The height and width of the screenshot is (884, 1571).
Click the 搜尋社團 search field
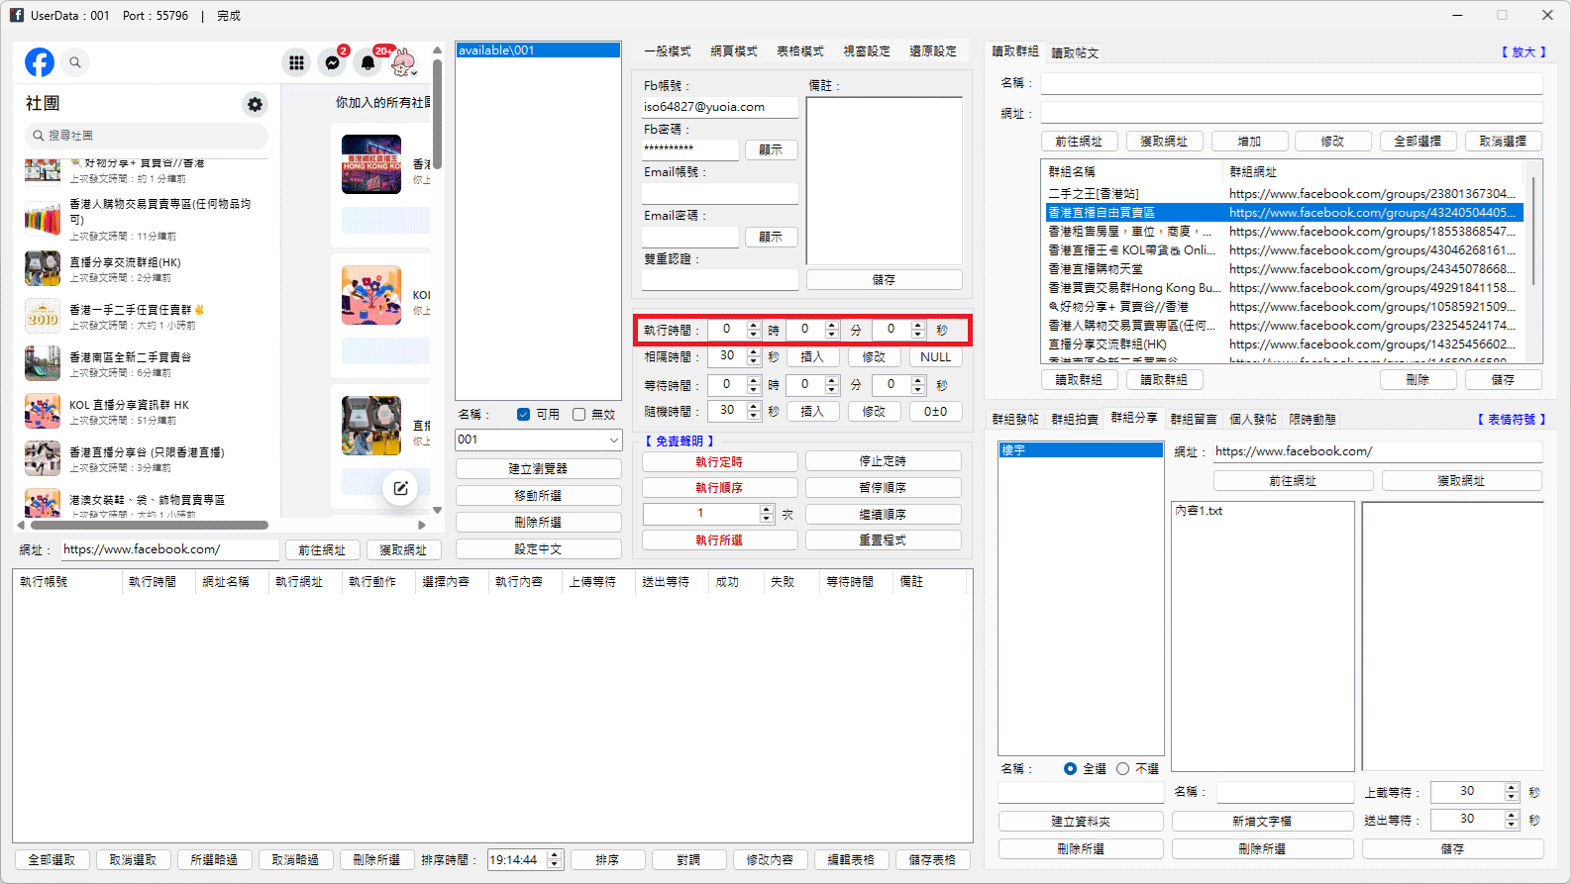click(146, 136)
